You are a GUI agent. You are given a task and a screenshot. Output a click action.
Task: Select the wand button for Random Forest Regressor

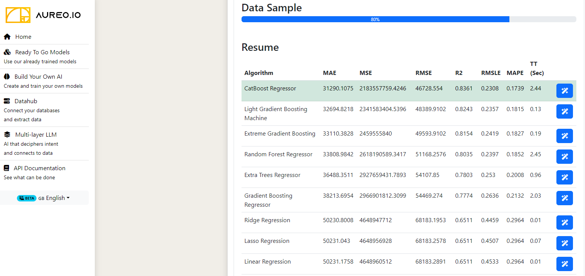pos(564,157)
